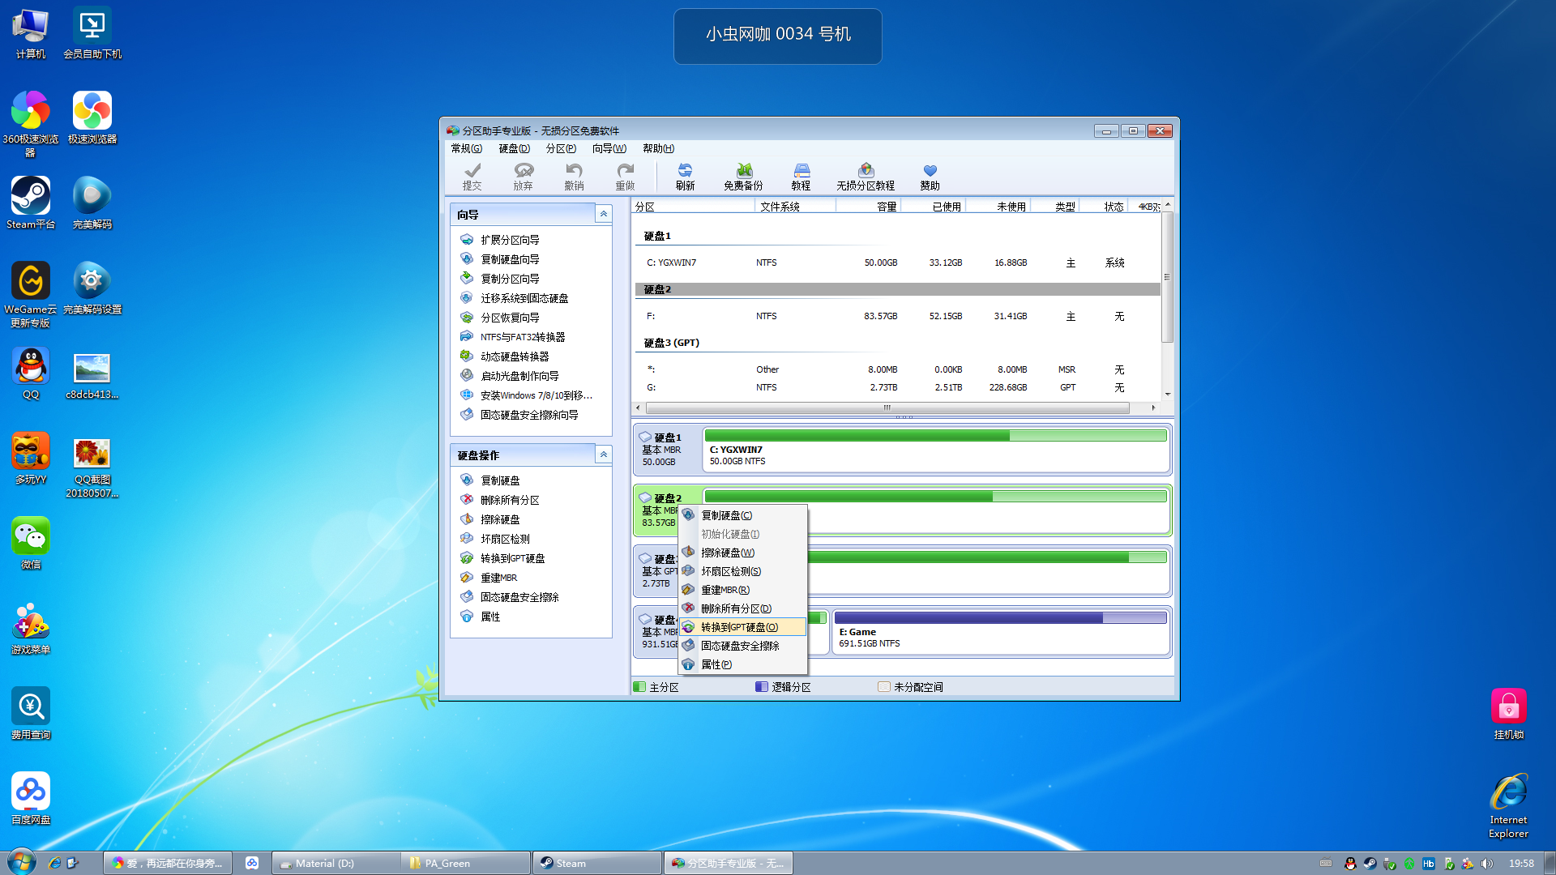1556x875 pixels.
Task: Select the G: NTFS 2.73TB row
Action: click(x=897, y=387)
